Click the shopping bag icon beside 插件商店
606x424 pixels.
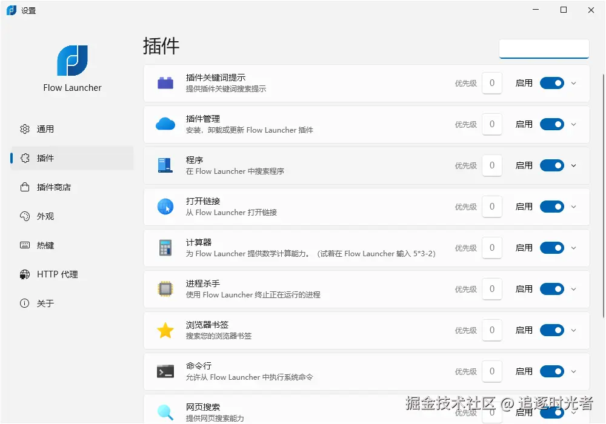click(25, 187)
